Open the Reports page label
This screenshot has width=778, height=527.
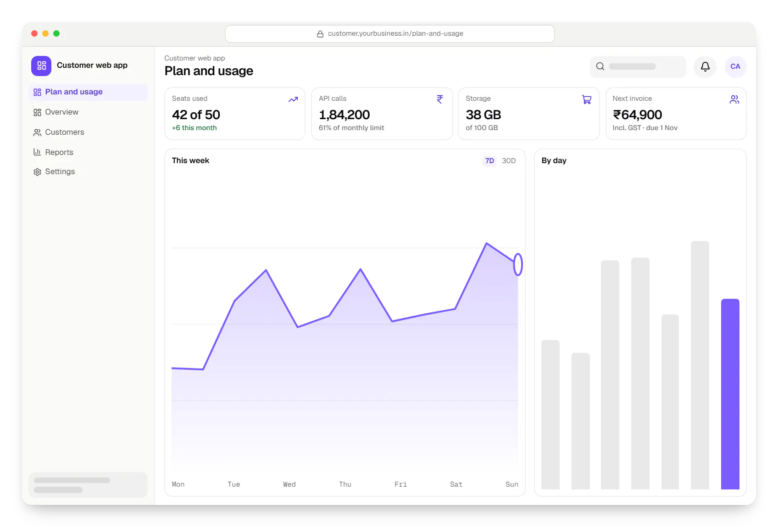(59, 152)
